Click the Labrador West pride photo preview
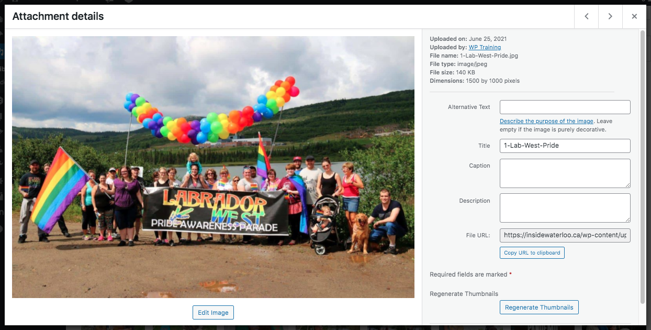Screen dimensions: 651x330 (213, 167)
